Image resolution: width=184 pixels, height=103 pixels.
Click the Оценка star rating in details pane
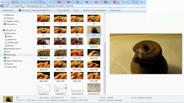point(83,98)
